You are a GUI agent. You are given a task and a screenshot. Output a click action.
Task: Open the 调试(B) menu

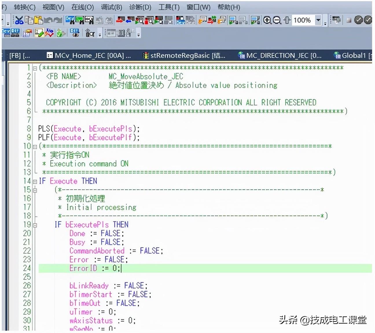(111, 7)
